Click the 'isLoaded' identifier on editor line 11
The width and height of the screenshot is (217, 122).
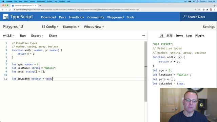point(23,79)
